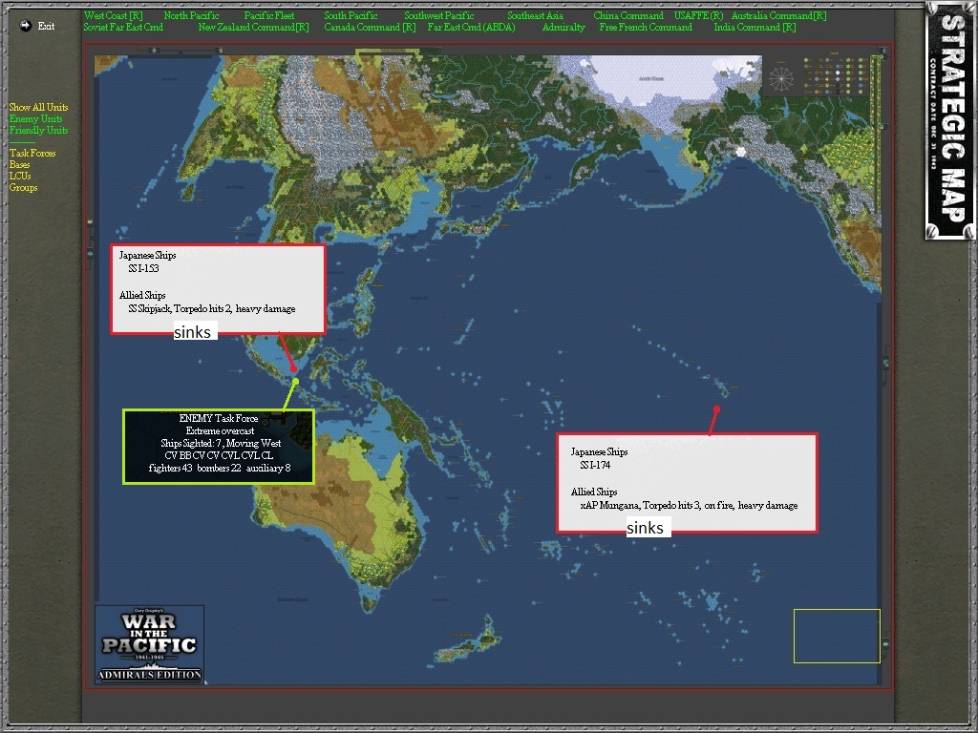Choose USAFFE (R) command filter
The width and height of the screenshot is (978, 733).
(x=698, y=15)
